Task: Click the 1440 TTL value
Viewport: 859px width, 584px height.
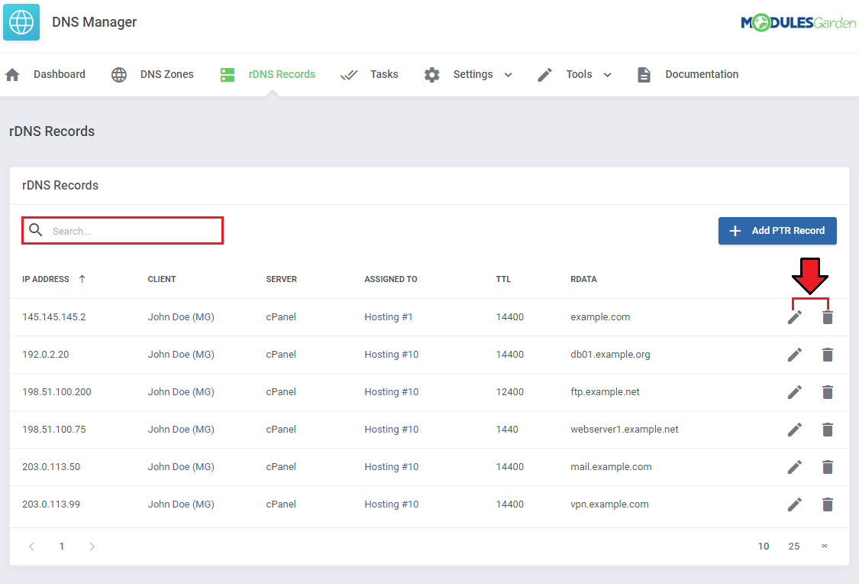Action: point(507,430)
